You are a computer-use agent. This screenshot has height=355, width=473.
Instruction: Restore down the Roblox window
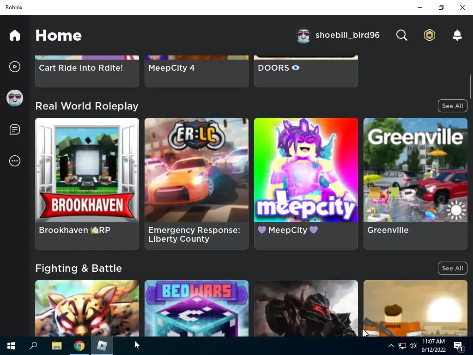[441, 7]
